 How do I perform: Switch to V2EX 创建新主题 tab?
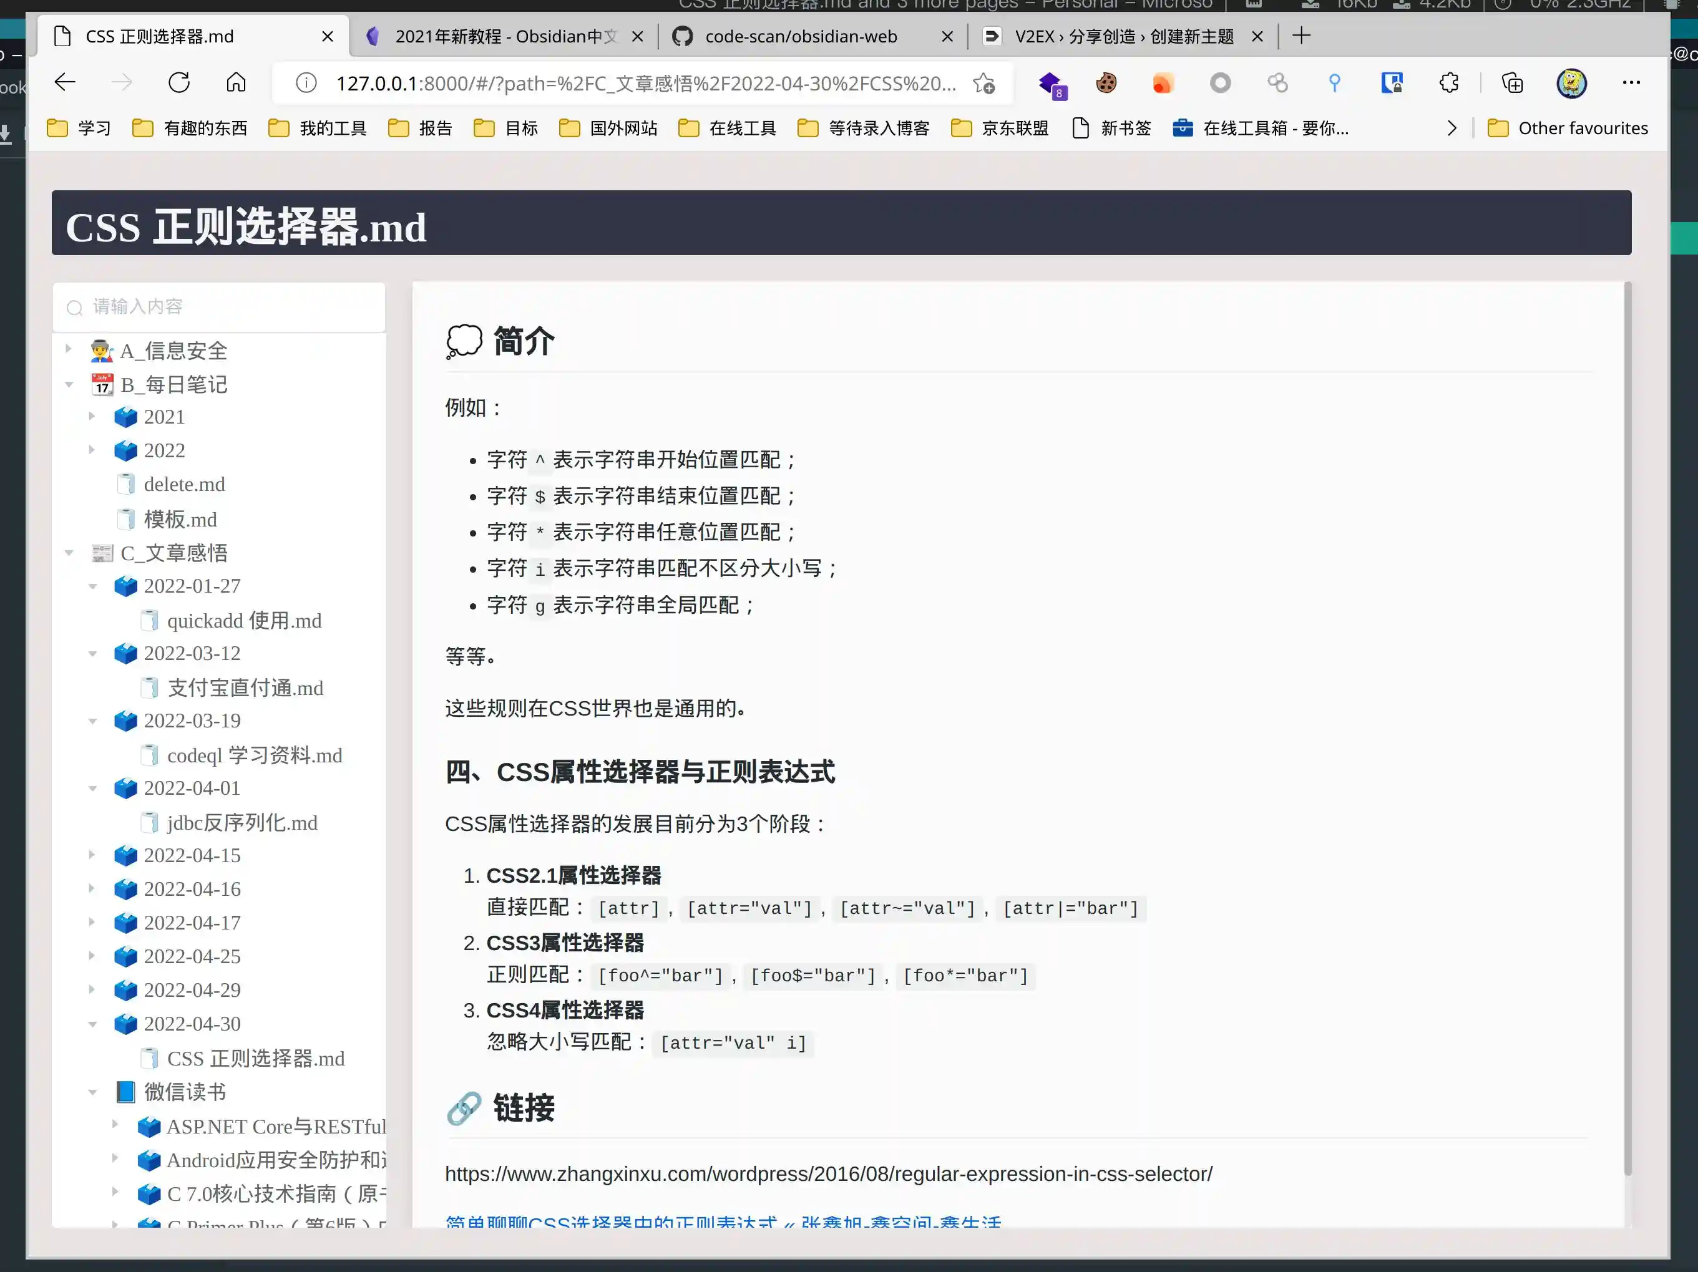coord(1123,36)
